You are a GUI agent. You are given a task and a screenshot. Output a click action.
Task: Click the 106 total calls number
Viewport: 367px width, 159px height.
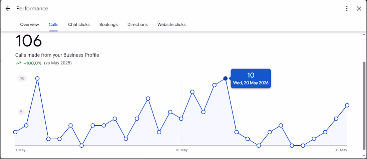29,41
